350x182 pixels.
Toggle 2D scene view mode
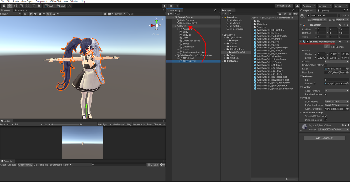pyautogui.click(x=25, y=14)
